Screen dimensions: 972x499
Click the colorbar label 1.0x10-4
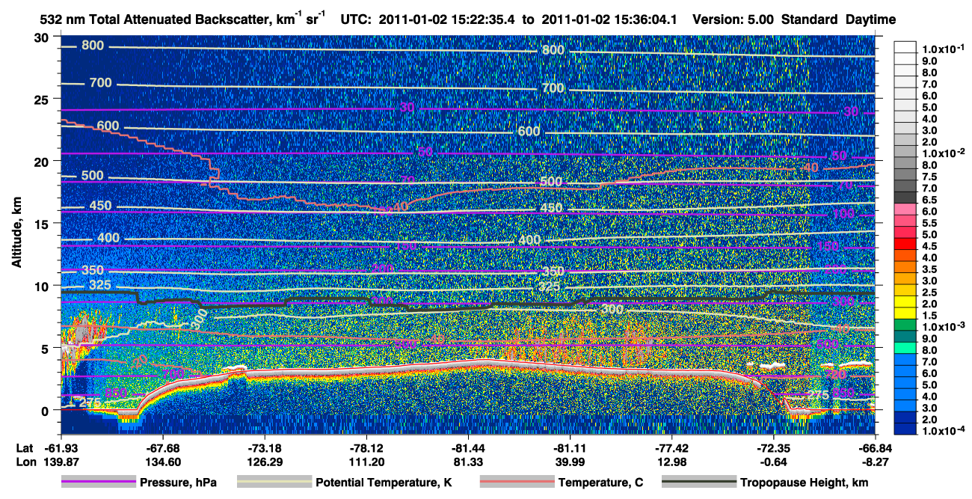(x=943, y=431)
